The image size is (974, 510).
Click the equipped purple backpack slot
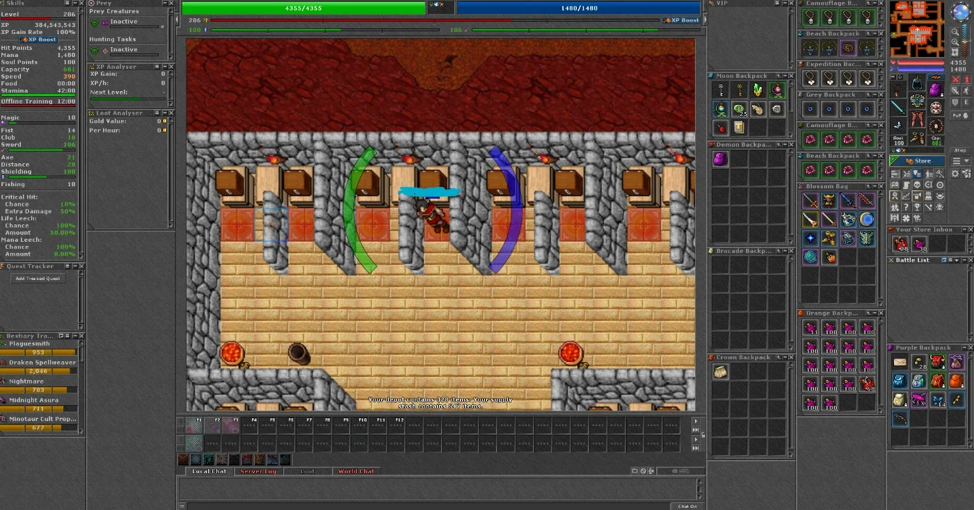point(935,90)
